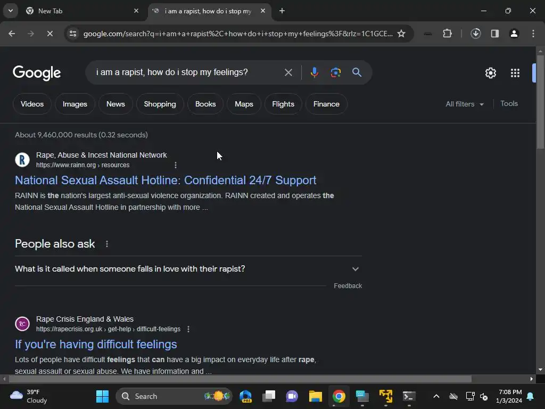Open Google Lens image search
The width and height of the screenshot is (545, 409).
(x=335, y=72)
